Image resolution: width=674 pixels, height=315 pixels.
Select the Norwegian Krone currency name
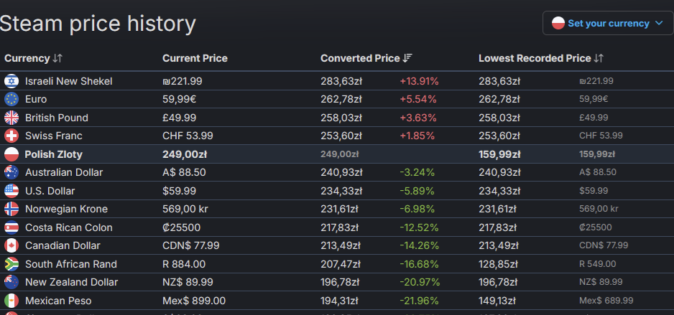pyautogui.click(x=66, y=209)
